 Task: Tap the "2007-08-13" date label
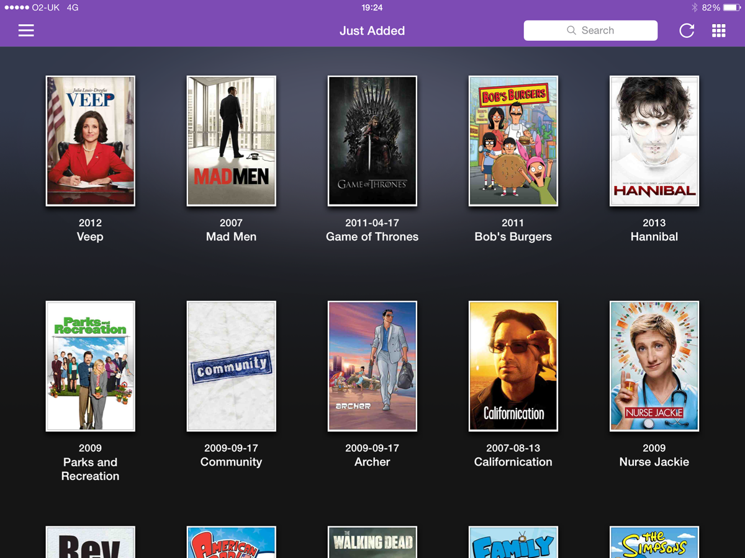pos(513,448)
